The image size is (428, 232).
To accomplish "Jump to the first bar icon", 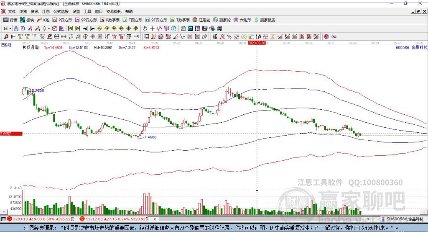I will coord(71,28).
